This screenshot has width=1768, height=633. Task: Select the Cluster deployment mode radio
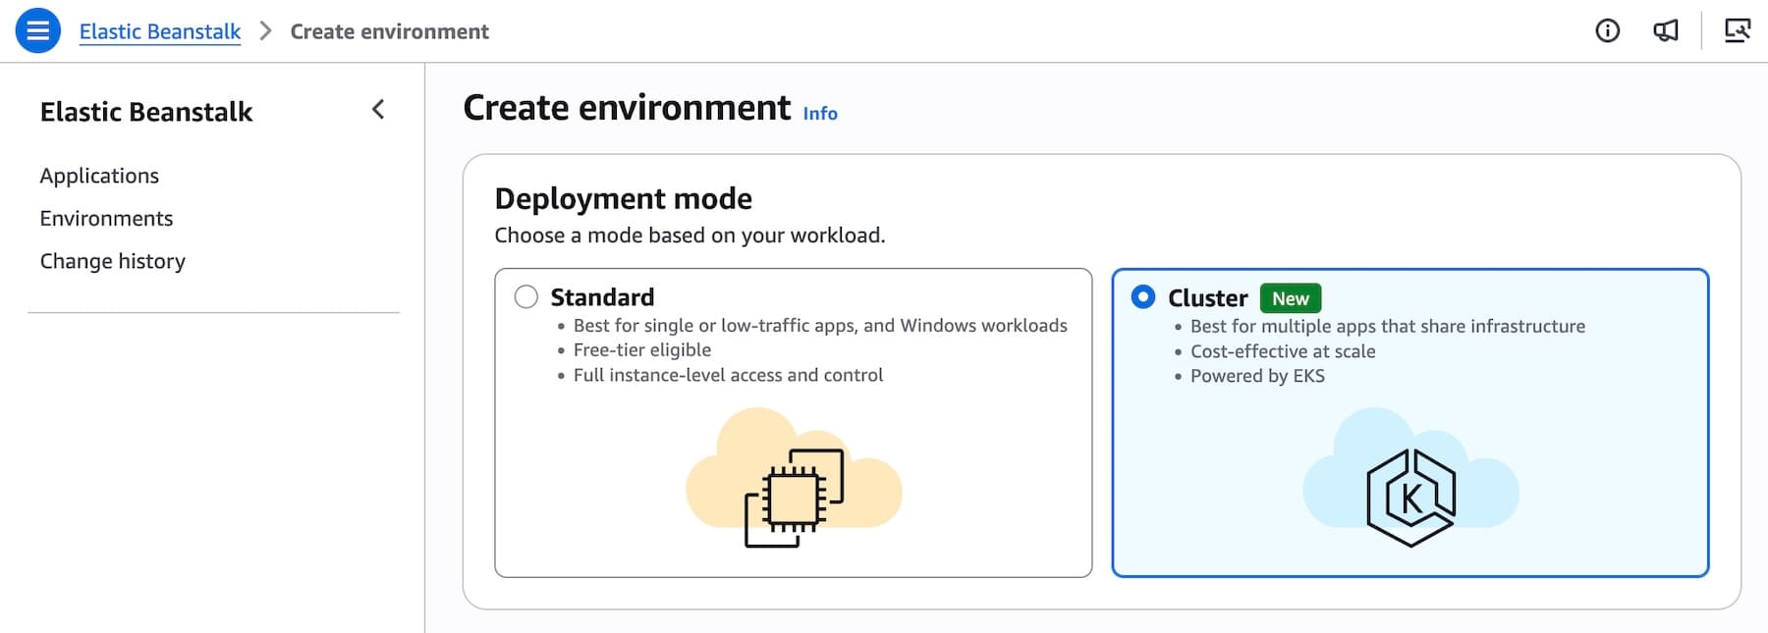pos(1143,296)
